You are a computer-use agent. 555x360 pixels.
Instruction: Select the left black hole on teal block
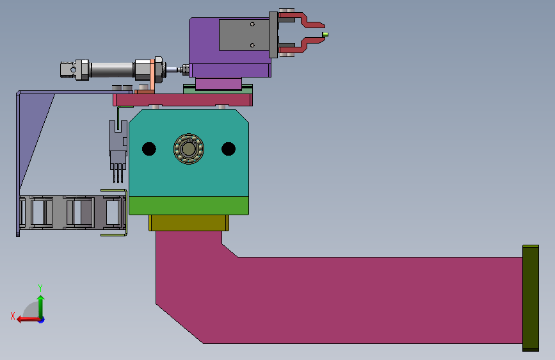[x=149, y=149]
